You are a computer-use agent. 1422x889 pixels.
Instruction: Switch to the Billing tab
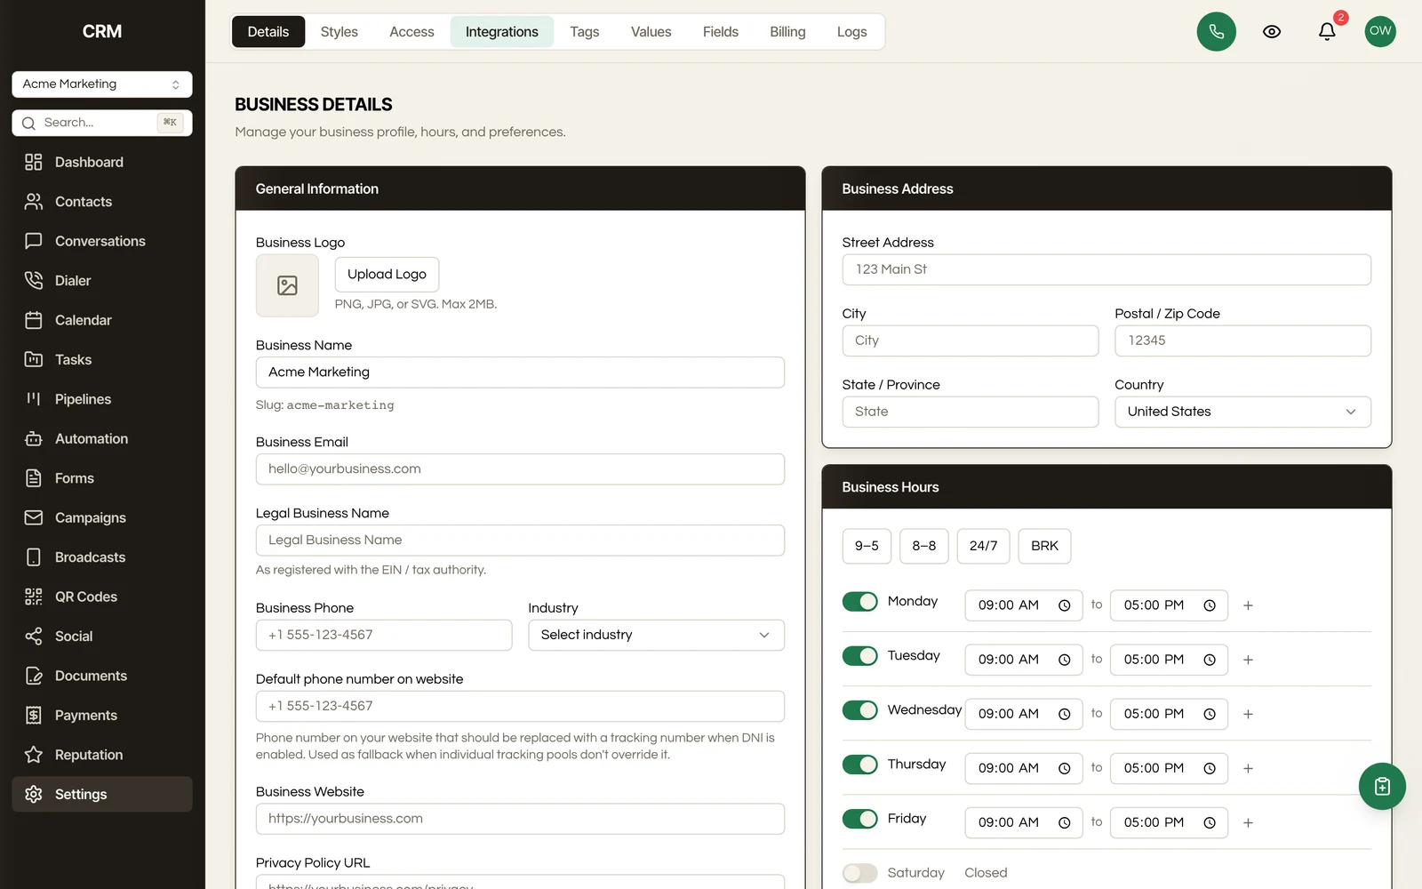(787, 32)
